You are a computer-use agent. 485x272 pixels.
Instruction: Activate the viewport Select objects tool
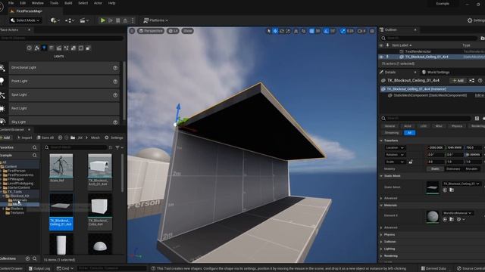tap(268, 31)
